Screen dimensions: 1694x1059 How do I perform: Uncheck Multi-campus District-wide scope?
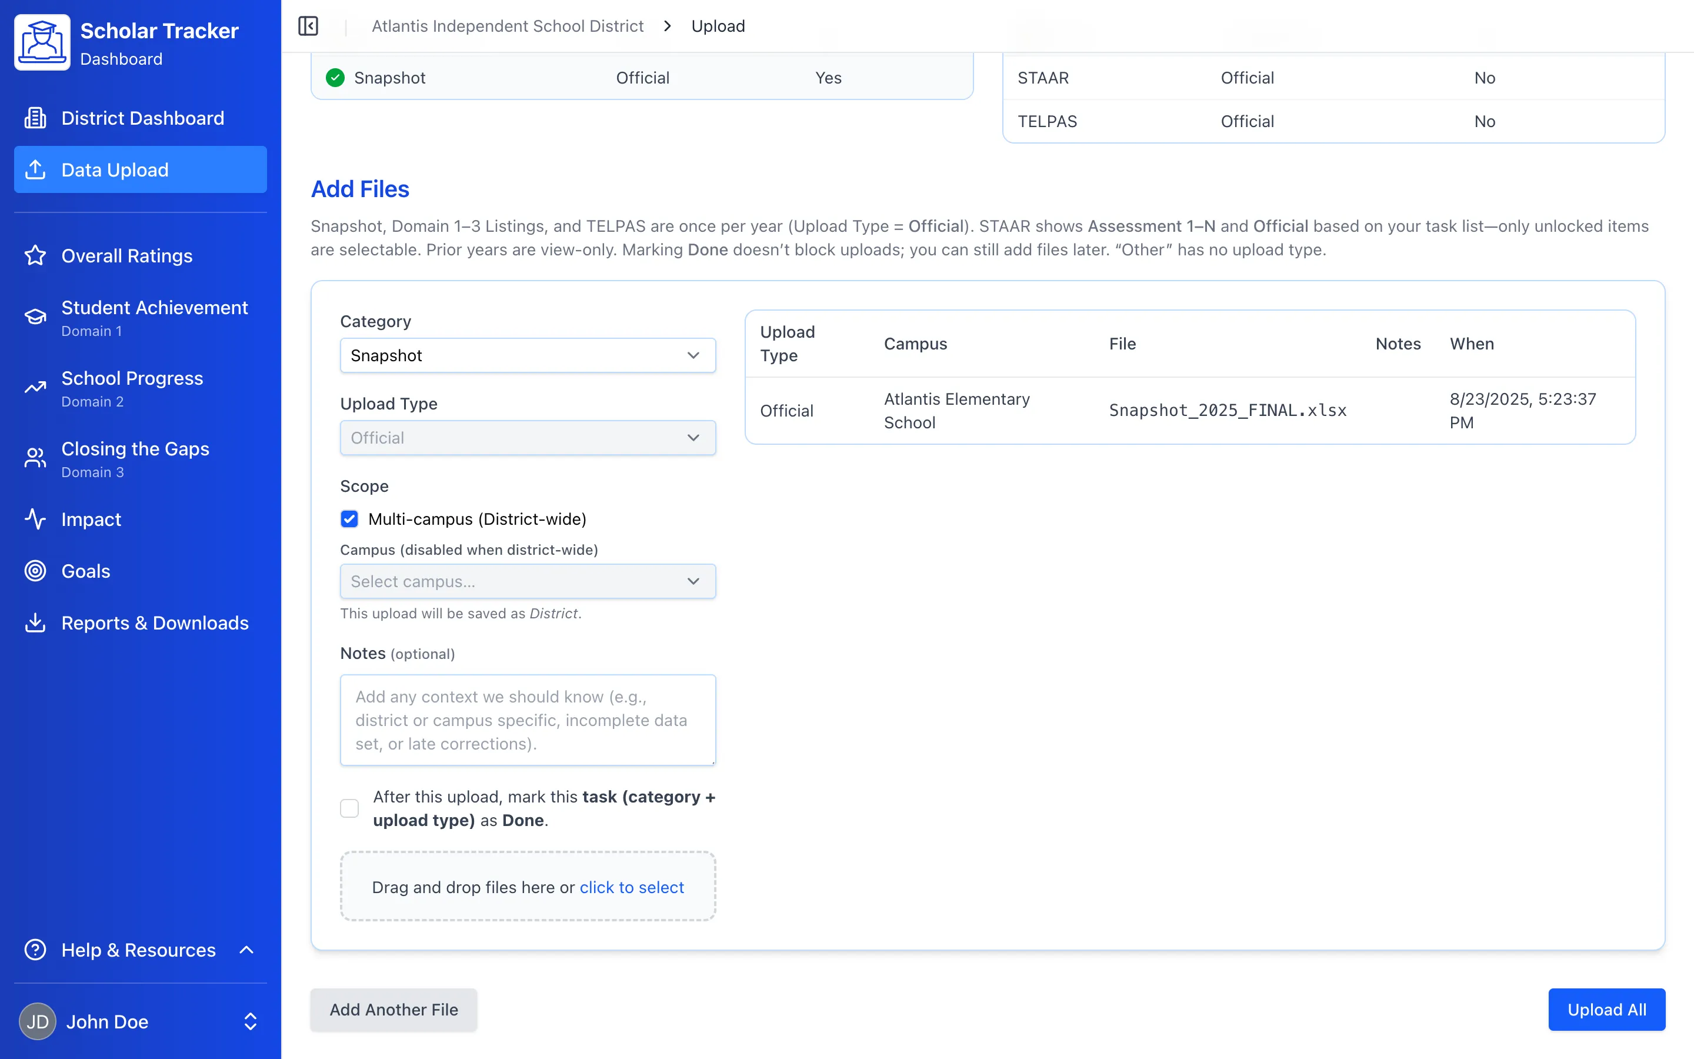349,519
